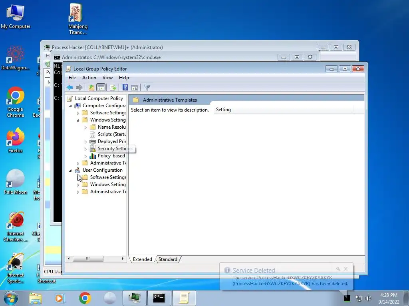Expand Administrative Templates under User Configuration
The width and height of the screenshot is (409, 306).
pos(78,192)
